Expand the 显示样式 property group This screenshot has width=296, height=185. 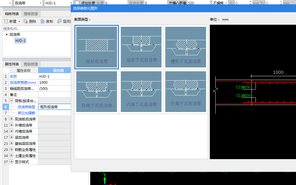(x=11, y=162)
